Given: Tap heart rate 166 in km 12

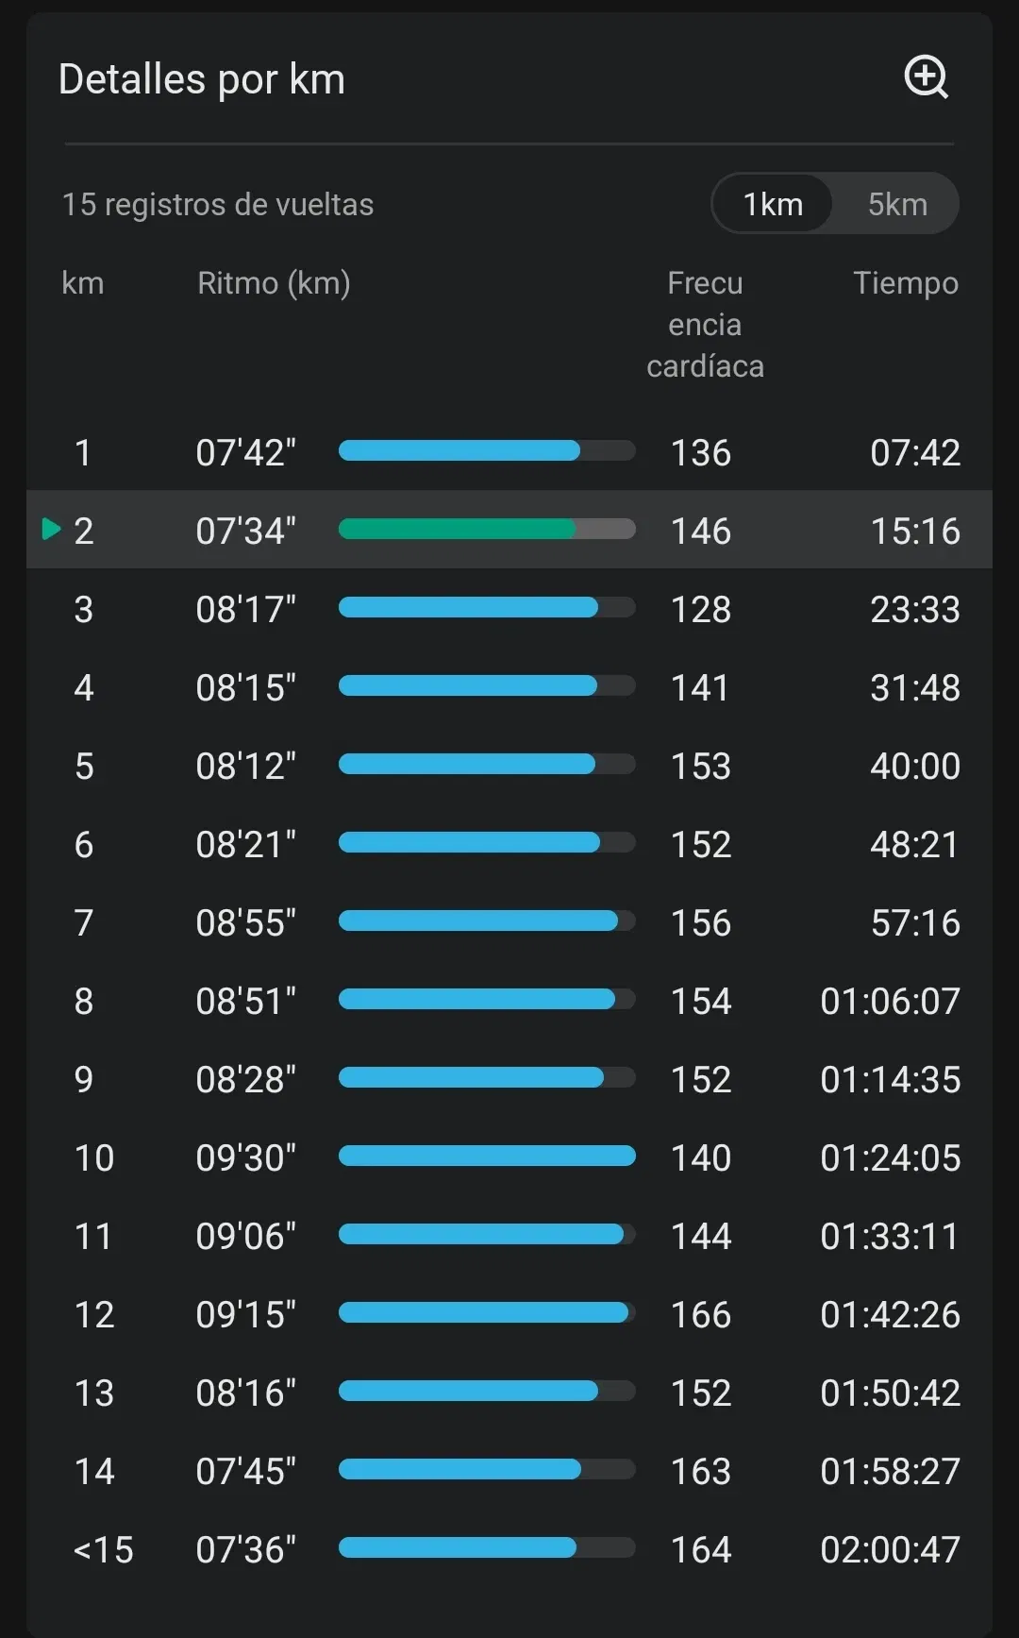Looking at the screenshot, I should (x=701, y=1314).
